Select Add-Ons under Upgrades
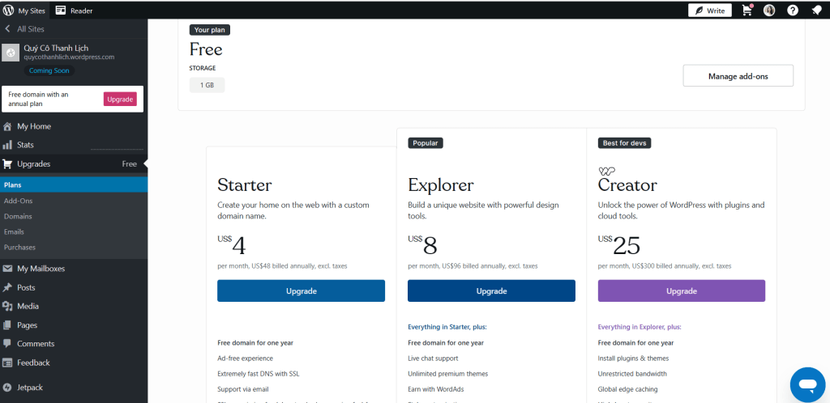Screen dimensions: 830x403 [x=18, y=201]
